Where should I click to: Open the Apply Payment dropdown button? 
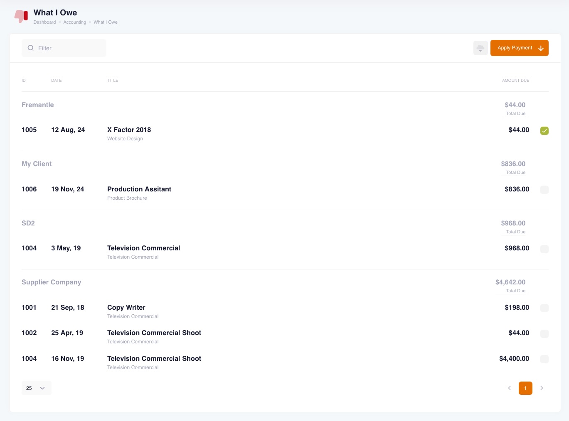coord(519,48)
